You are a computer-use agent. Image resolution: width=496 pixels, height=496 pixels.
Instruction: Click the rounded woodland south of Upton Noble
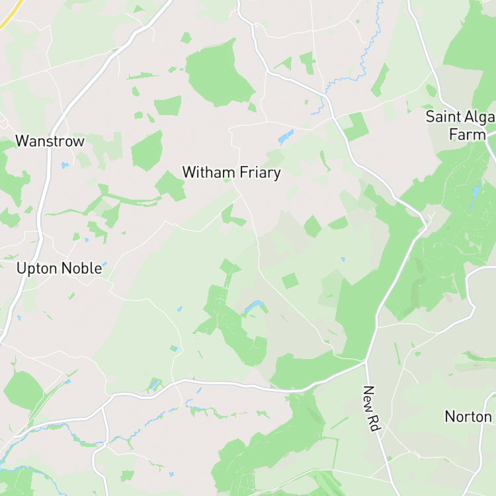(23, 390)
